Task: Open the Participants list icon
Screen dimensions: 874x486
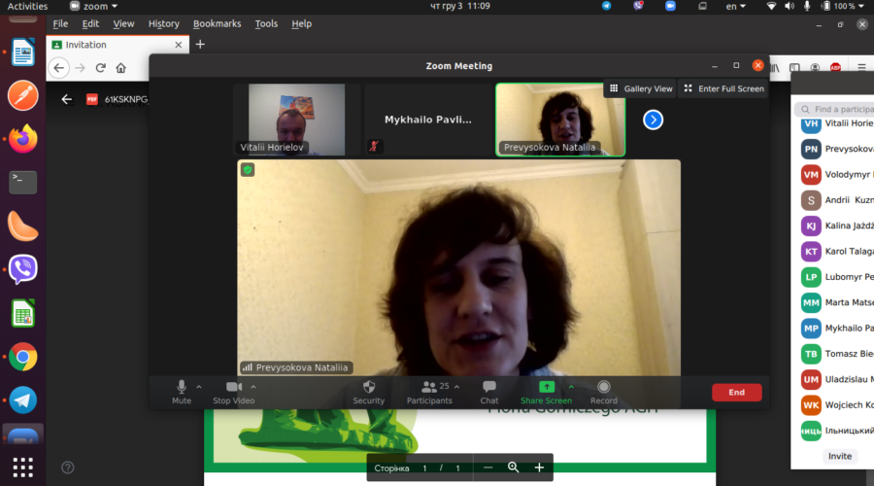Action: [x=428, y=387]
